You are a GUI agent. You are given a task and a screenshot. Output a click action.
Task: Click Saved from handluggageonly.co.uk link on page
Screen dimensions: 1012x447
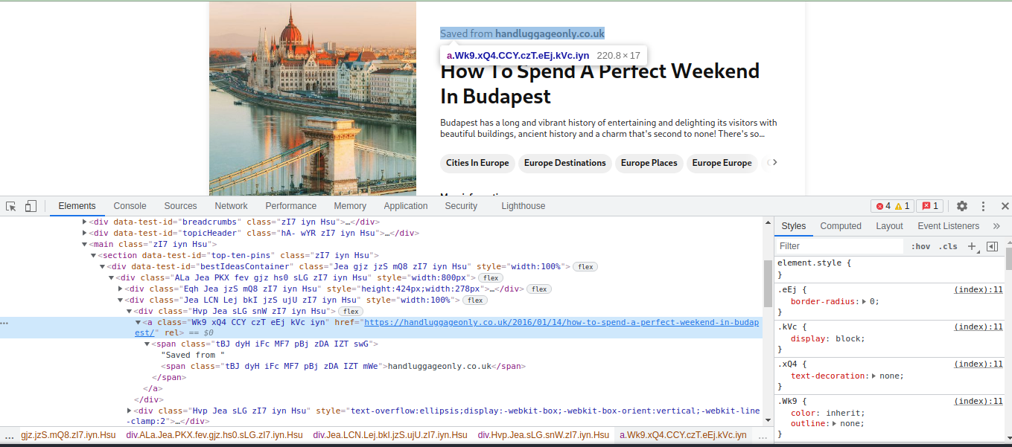[522, 33]
